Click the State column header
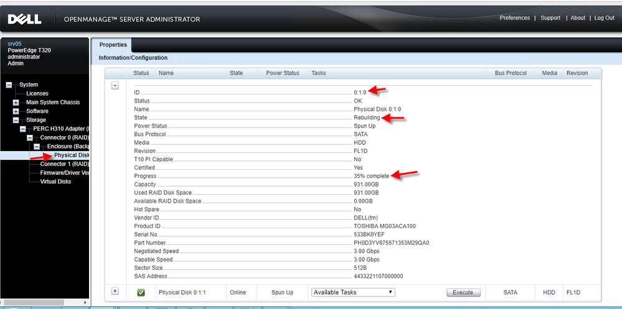Image resolution: width=622 pixels, height=309 pixels. click(236, 73)
